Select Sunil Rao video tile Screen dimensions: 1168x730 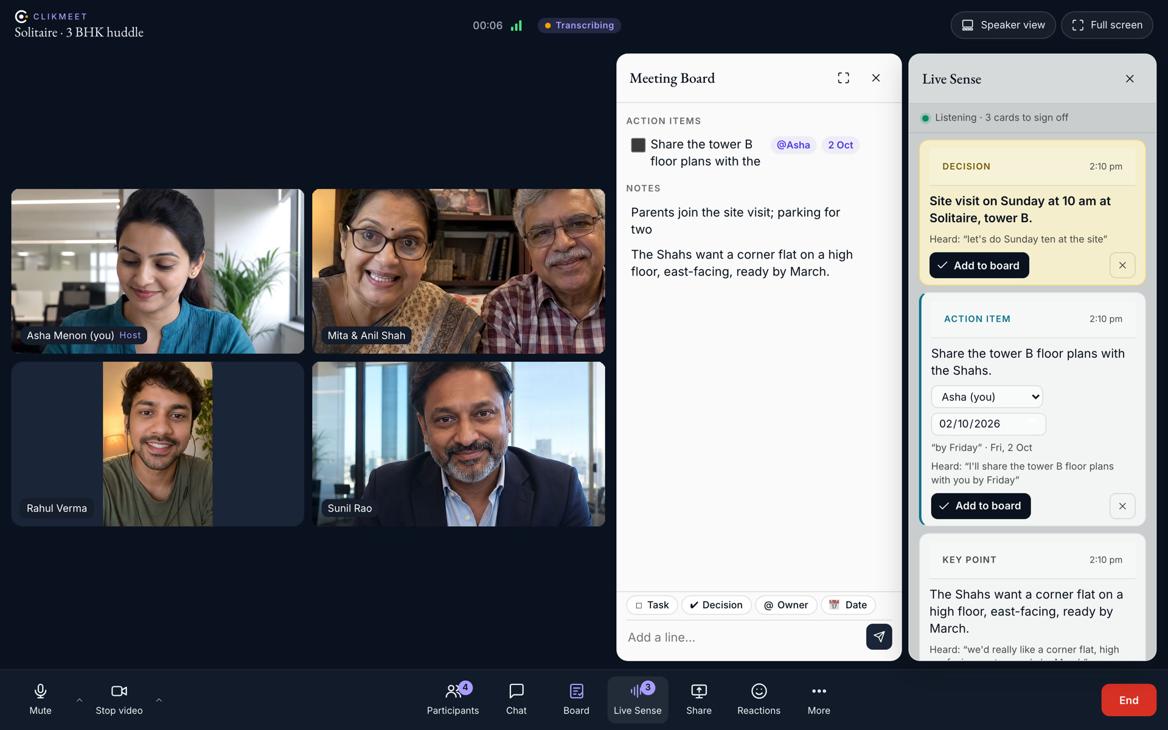459,444
